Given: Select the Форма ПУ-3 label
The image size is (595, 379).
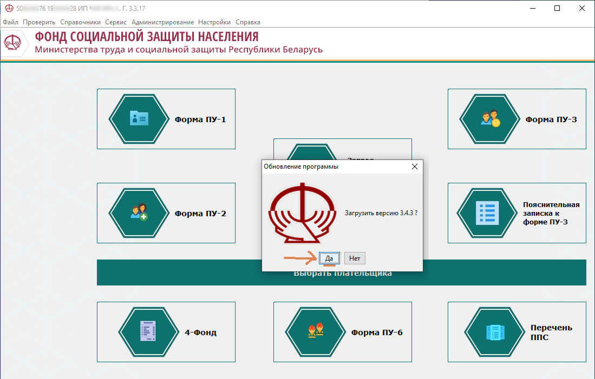Looking at the screenshot, I should tap(551, 119).
